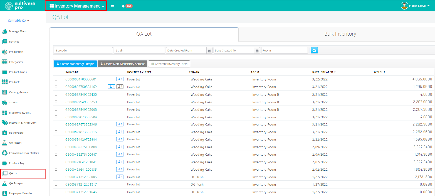The width and height of the screenshot is (435, 196).
Task: Click the Discount & Promotion tag icon
Action: point(5,122)
